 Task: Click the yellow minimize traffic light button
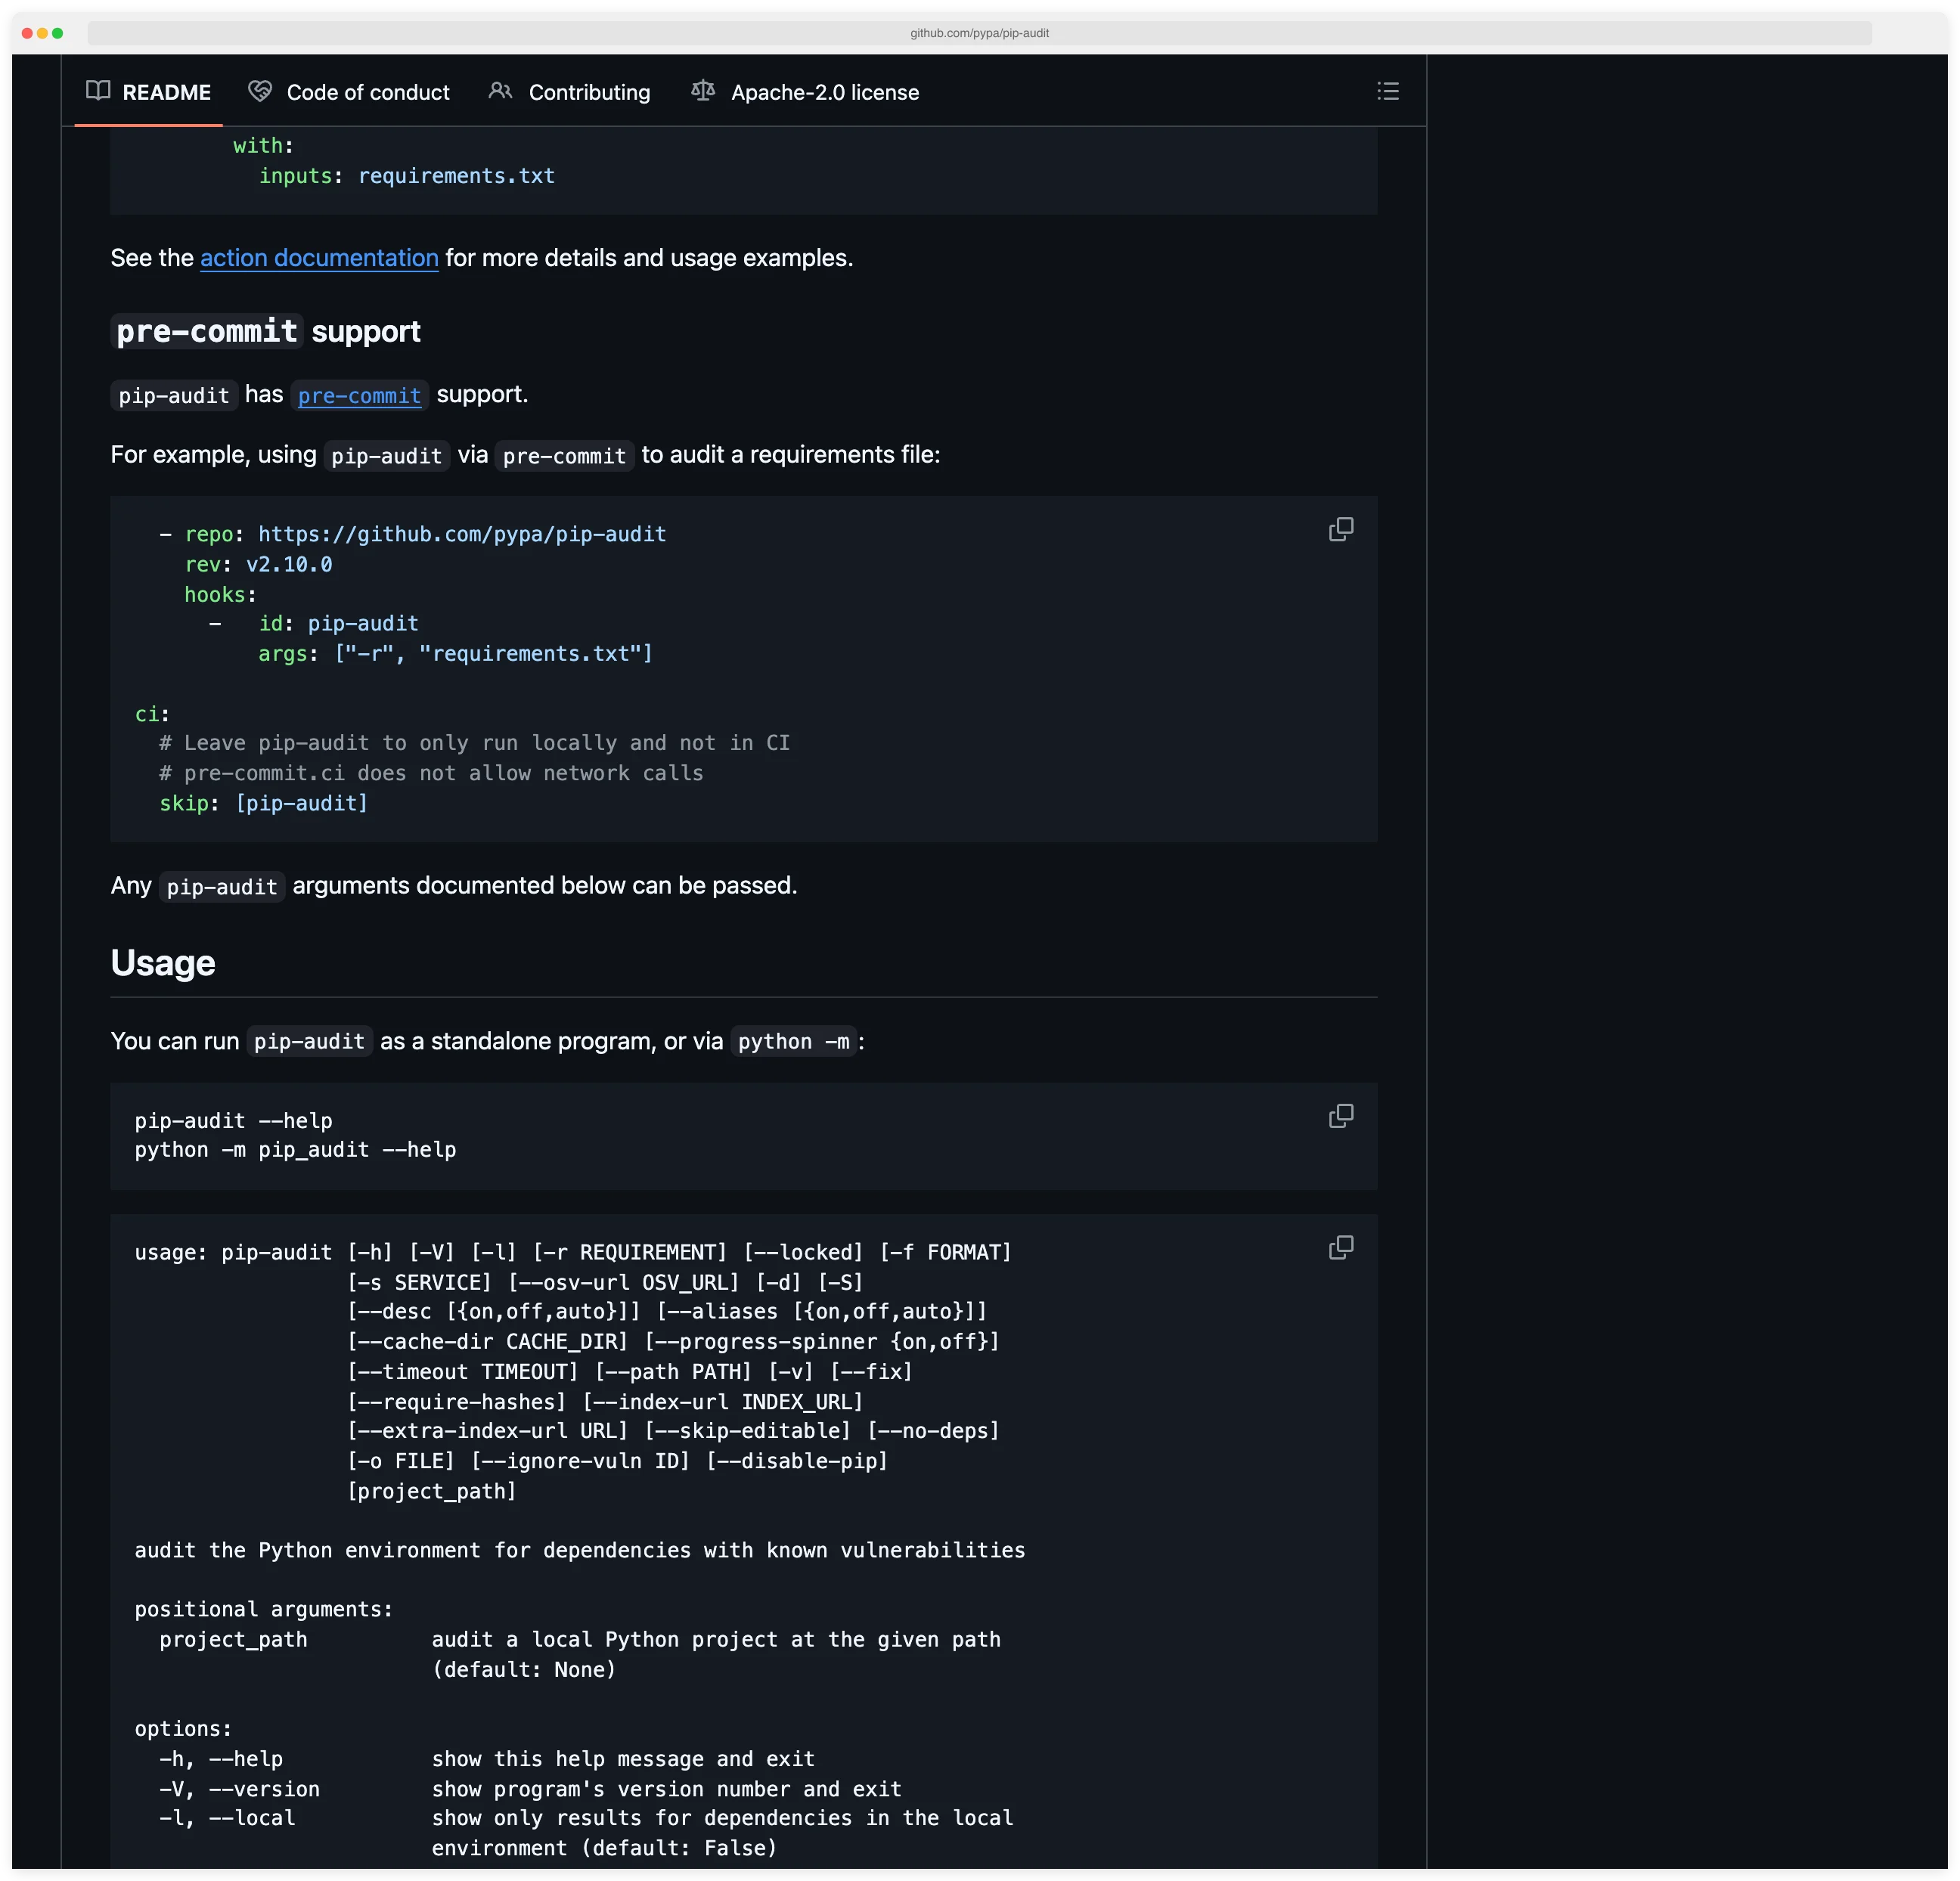(42, 32)
